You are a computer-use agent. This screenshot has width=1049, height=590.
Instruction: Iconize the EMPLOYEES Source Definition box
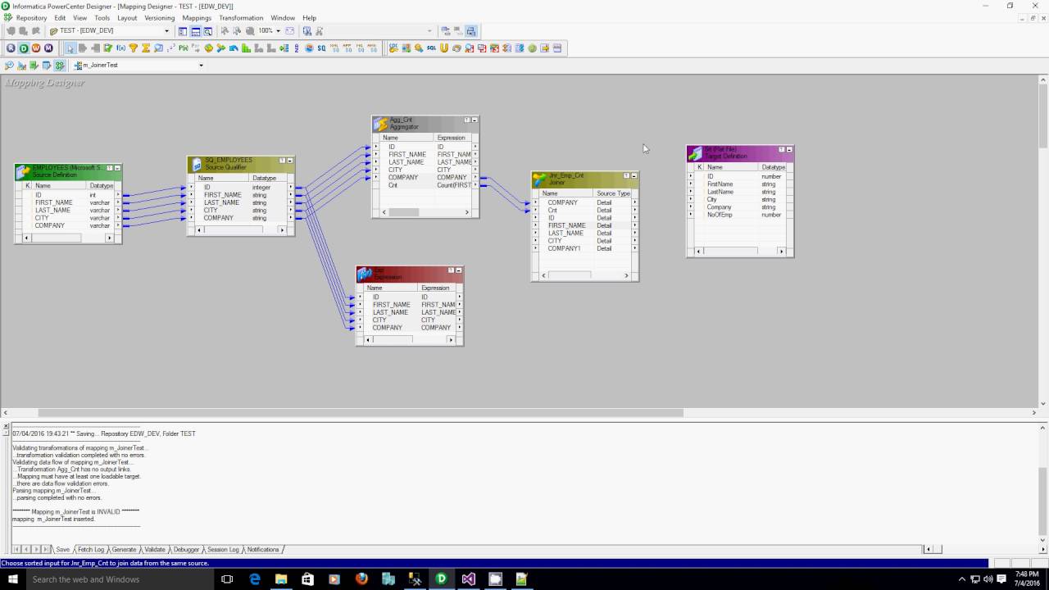pyautogui.click(x=117, y=168)
